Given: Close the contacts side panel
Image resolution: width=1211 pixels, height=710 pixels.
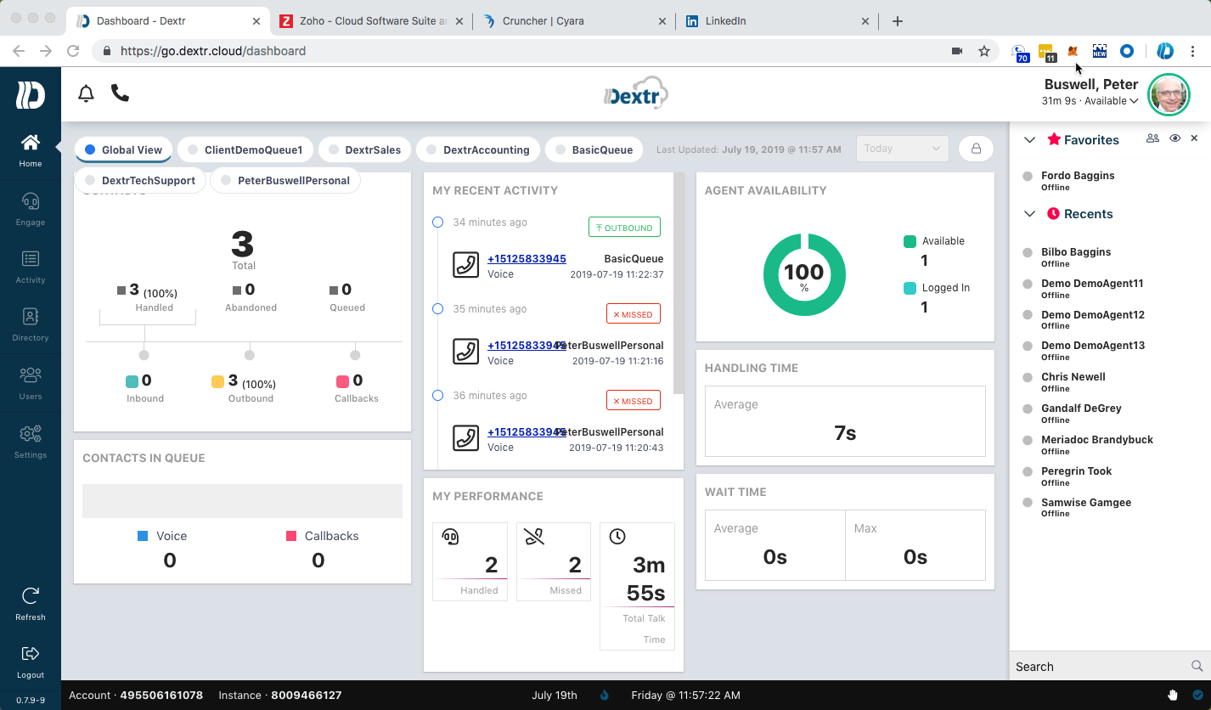Looking at the screenshot, I should pos(1194,138).
